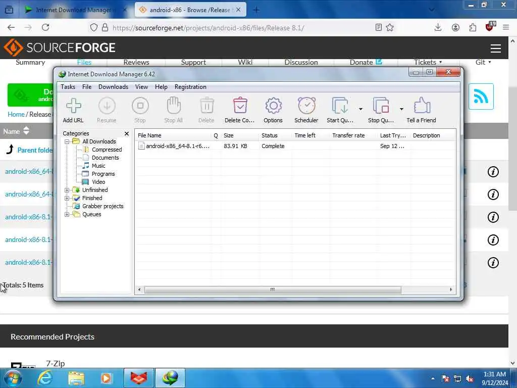The image size is (517, 388).
Task: Click the browser Back arrow
Action: (x=11, y=27)
